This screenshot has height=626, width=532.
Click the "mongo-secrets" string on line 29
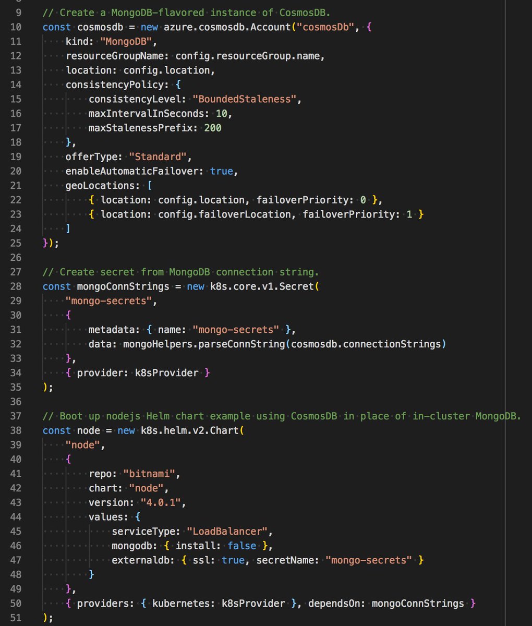[x=108, y=301]
